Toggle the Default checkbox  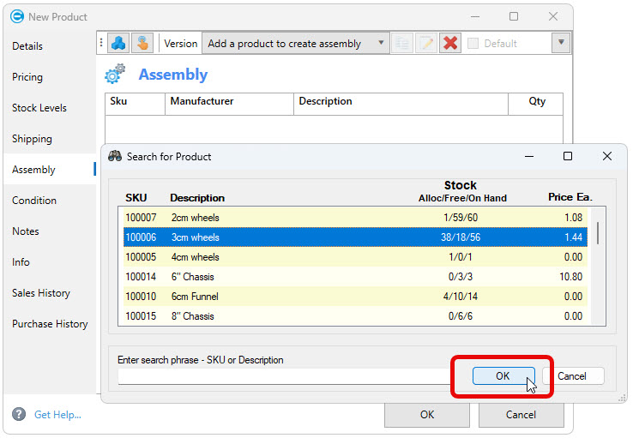point(473,43)
